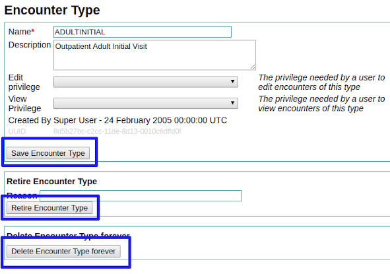Screen dimensions: 390x274
Task: Click the edit encounters privilege help text
Action: 321,82
